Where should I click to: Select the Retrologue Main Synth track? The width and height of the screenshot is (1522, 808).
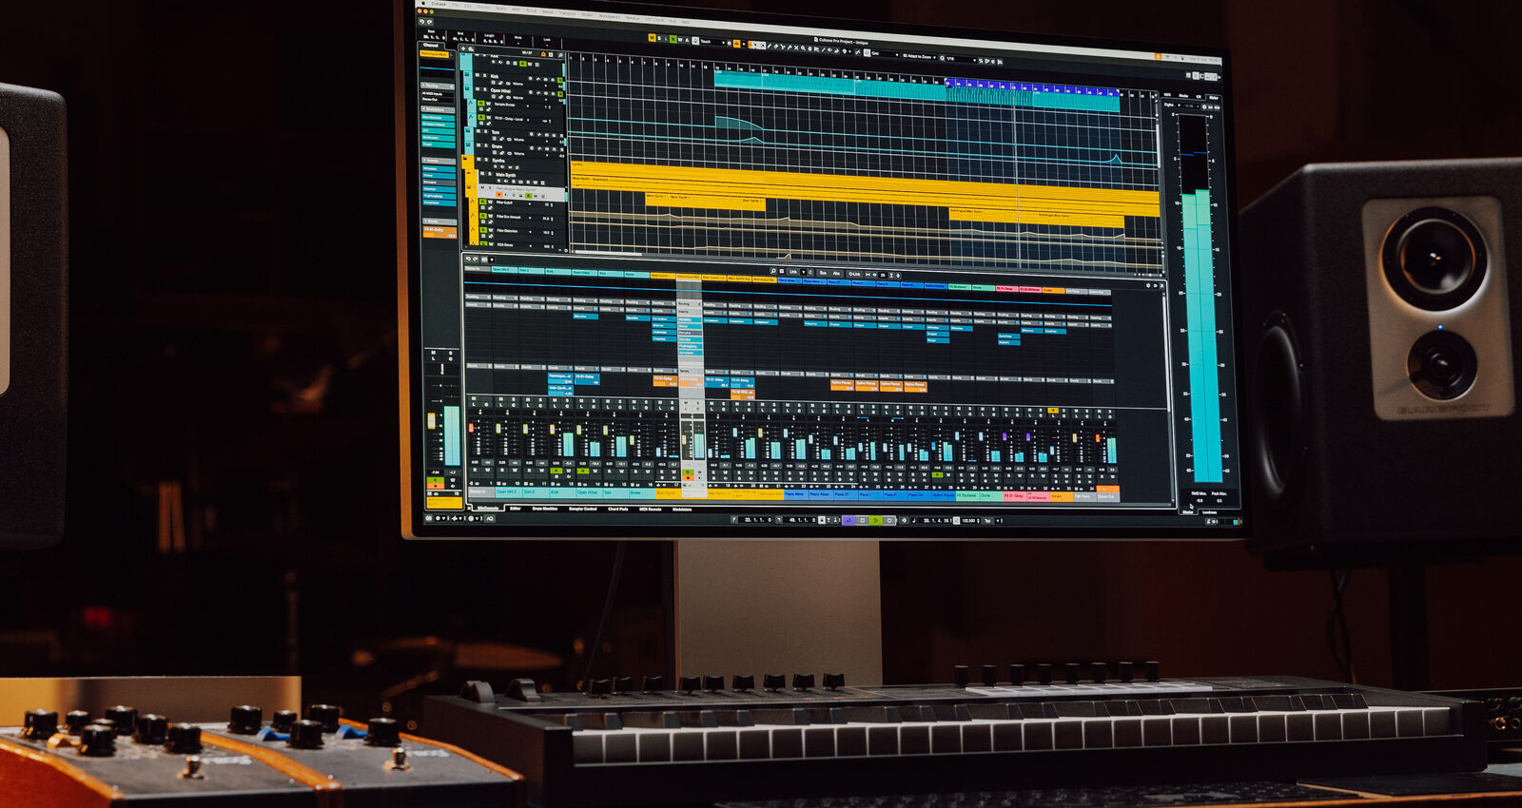(x=521, y=193)
